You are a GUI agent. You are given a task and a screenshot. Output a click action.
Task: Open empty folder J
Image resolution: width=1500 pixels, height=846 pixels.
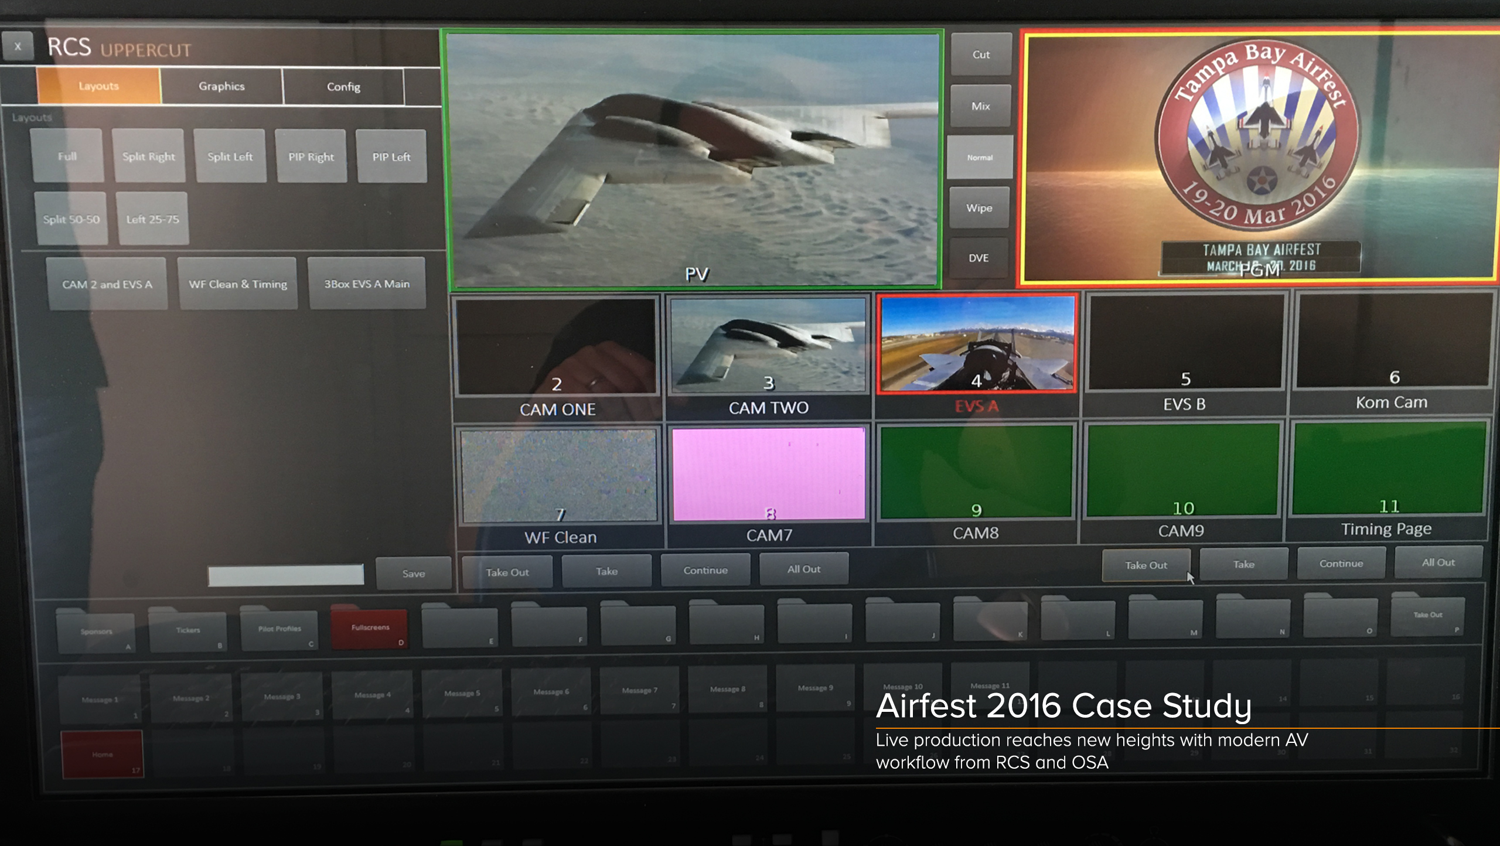[902, 619]
